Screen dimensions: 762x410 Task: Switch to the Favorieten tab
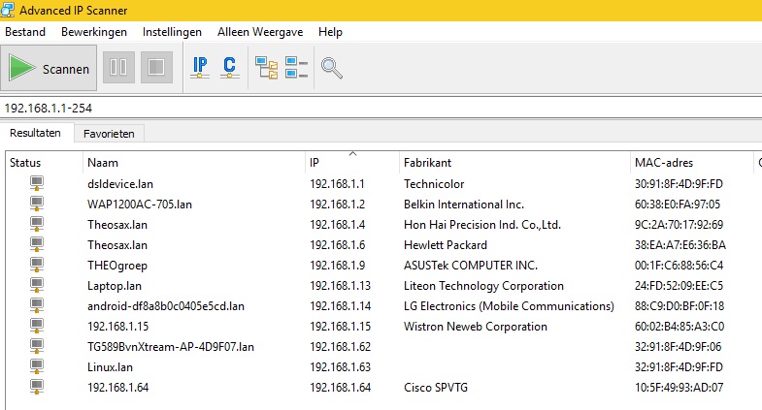click(109, 134)
